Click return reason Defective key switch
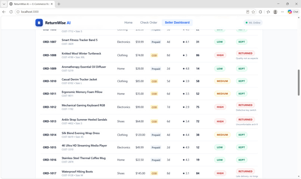Image resolution: width=301 pixels, height=179 pixels. click(x=246, y=110)
